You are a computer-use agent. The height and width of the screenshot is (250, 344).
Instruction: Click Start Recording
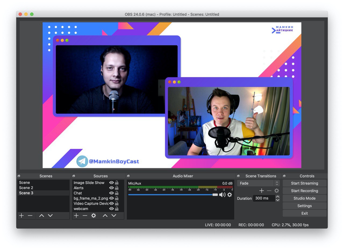pyautogui.click(x=304, y=191)
